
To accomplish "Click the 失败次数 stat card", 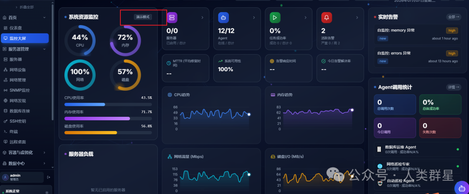I will tap(440, 128).
